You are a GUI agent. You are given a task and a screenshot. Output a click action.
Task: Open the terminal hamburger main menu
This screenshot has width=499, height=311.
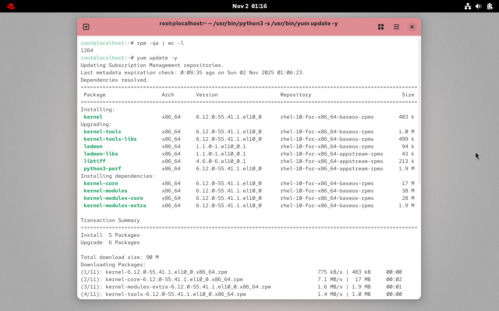click(396, 27)
